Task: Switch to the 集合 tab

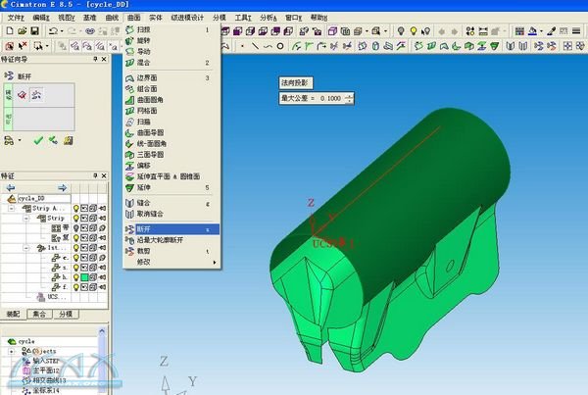Action: [x=41, y=314]
